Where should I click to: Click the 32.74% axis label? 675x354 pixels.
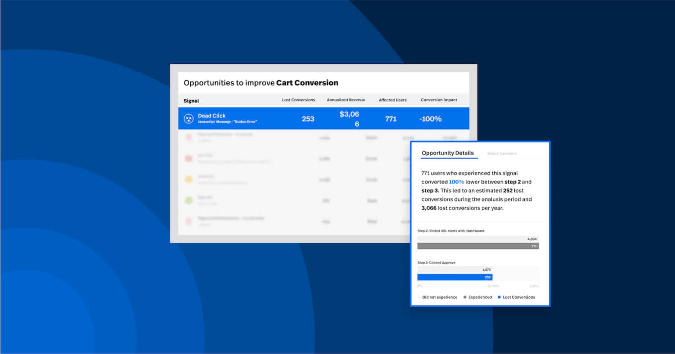[493, 286]
